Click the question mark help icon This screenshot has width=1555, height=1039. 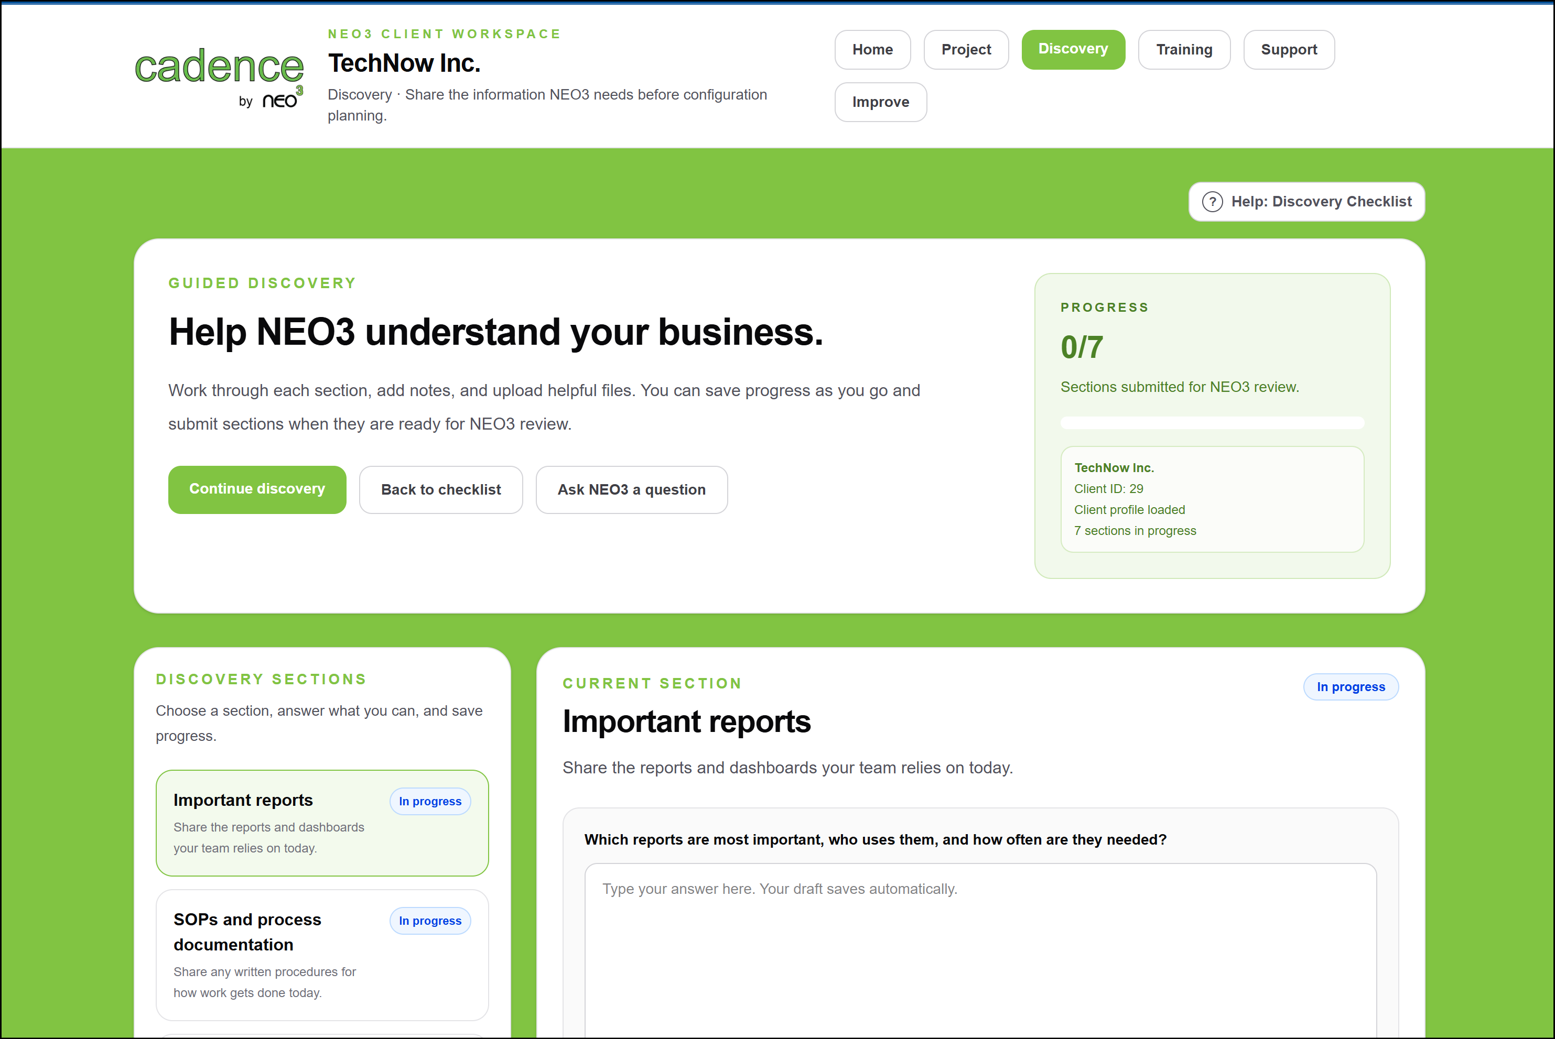1212,201
